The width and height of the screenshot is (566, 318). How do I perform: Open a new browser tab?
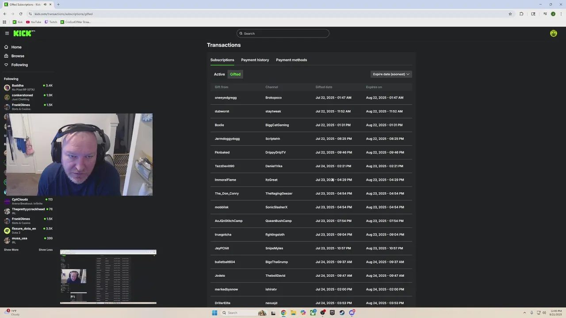58,4
